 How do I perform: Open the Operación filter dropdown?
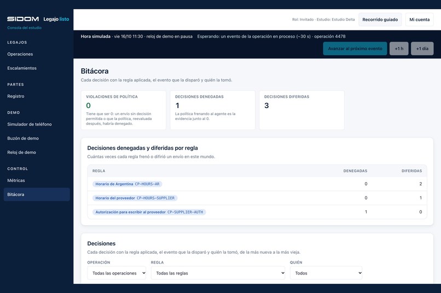click(117, 273)
